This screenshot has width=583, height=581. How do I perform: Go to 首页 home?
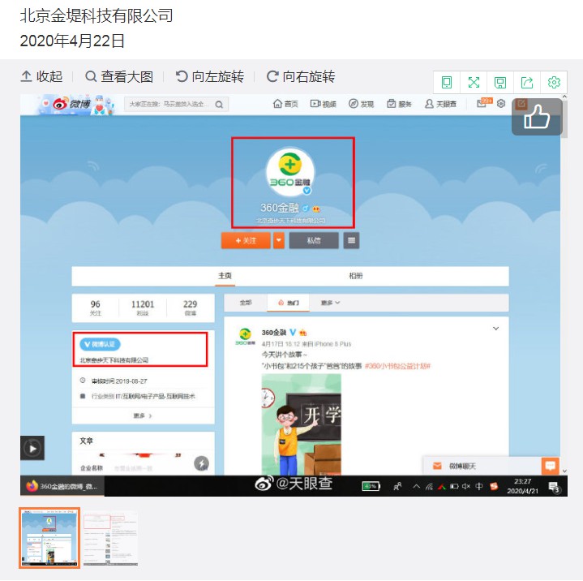coord(285,104)
